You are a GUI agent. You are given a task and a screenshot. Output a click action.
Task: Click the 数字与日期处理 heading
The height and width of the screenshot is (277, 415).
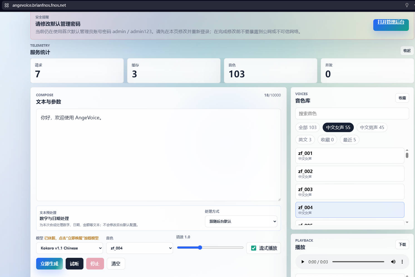(x=54, y=219)
